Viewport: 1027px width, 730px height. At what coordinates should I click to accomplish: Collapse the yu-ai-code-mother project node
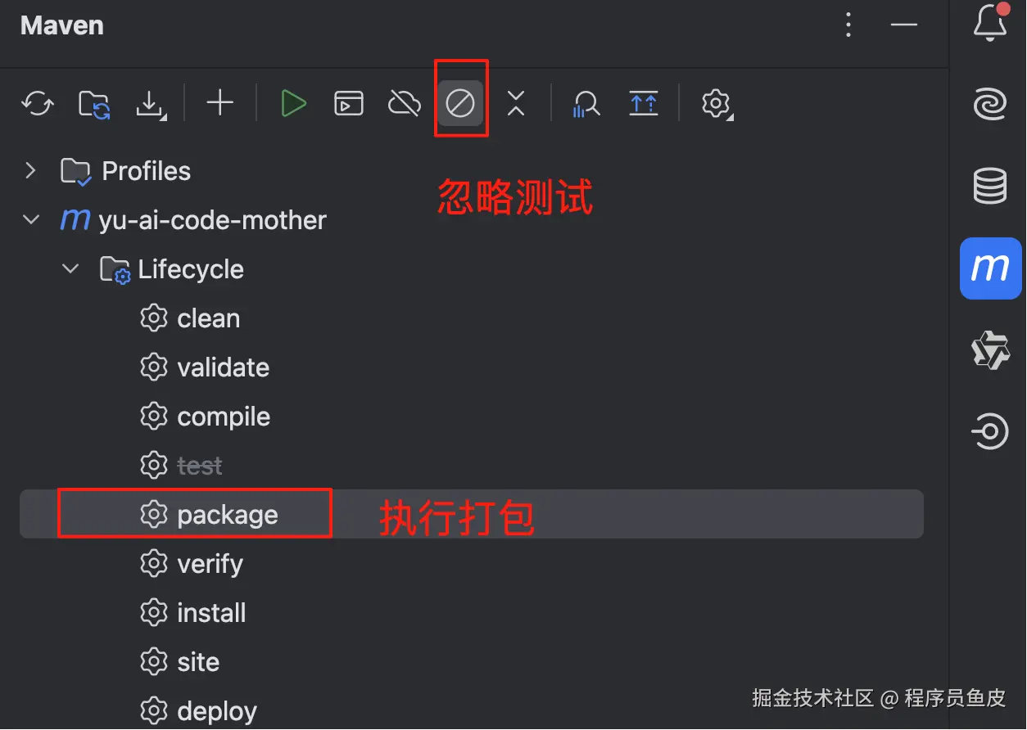coord(31,219)
